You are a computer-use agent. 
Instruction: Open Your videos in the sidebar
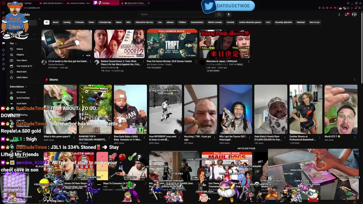tap(21, 60)
